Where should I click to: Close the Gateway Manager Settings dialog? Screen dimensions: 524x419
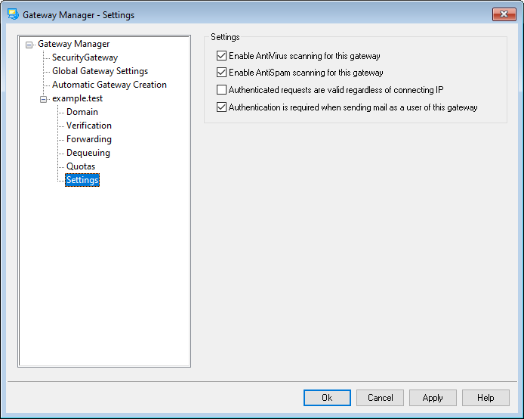click(503, 14)
